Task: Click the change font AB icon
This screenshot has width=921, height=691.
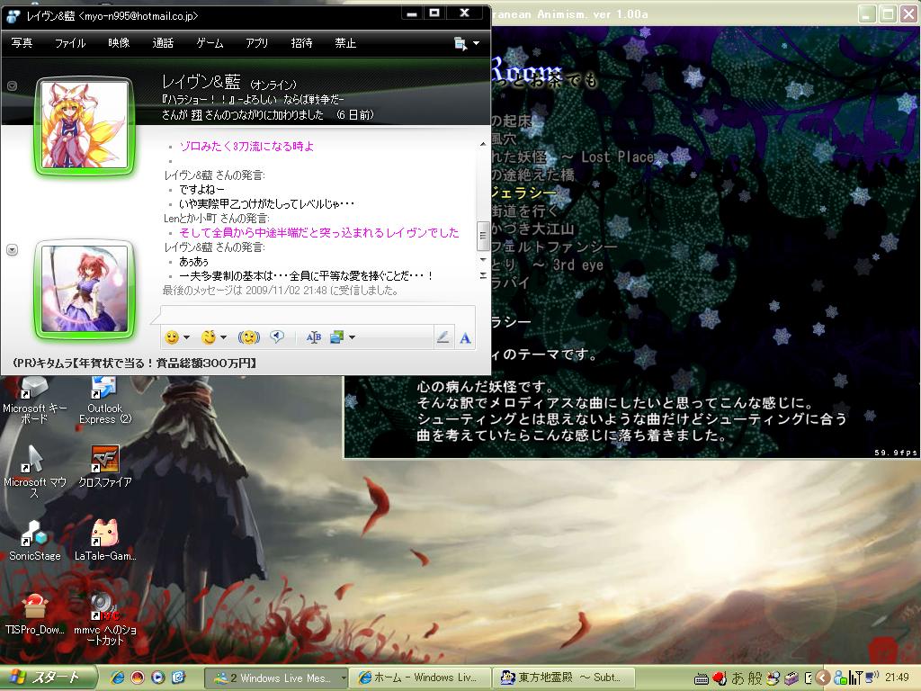Action: 314,337
